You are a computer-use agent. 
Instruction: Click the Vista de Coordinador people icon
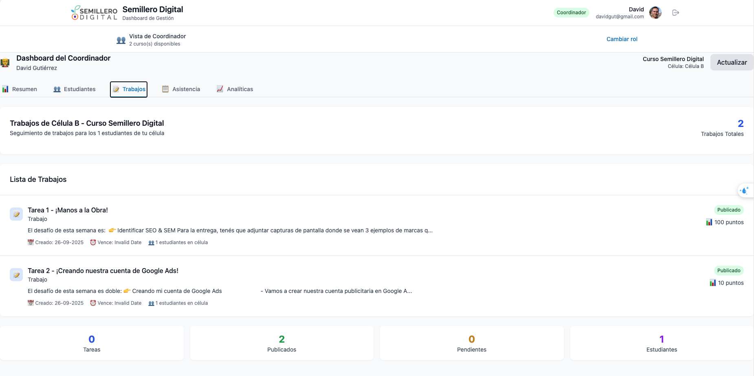(121, 40)
